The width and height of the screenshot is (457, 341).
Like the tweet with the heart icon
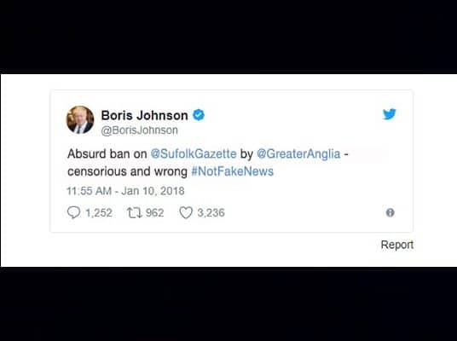pos(186,212)
